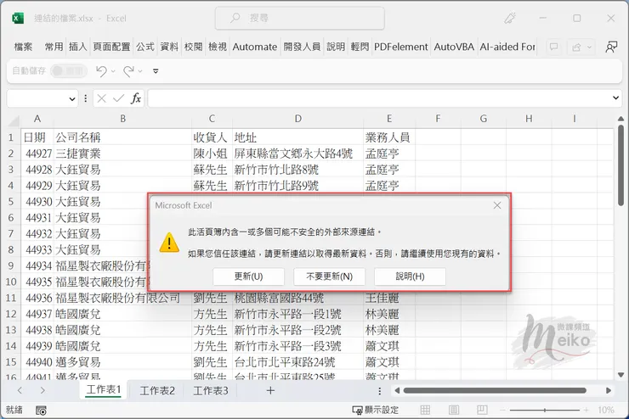Open Customize Quick Access Toolbar dropdown
This screenshot has height=419, width=629.
click(x=156, y=71)
